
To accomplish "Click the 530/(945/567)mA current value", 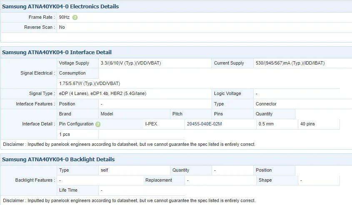I will (x=290, y=63).
